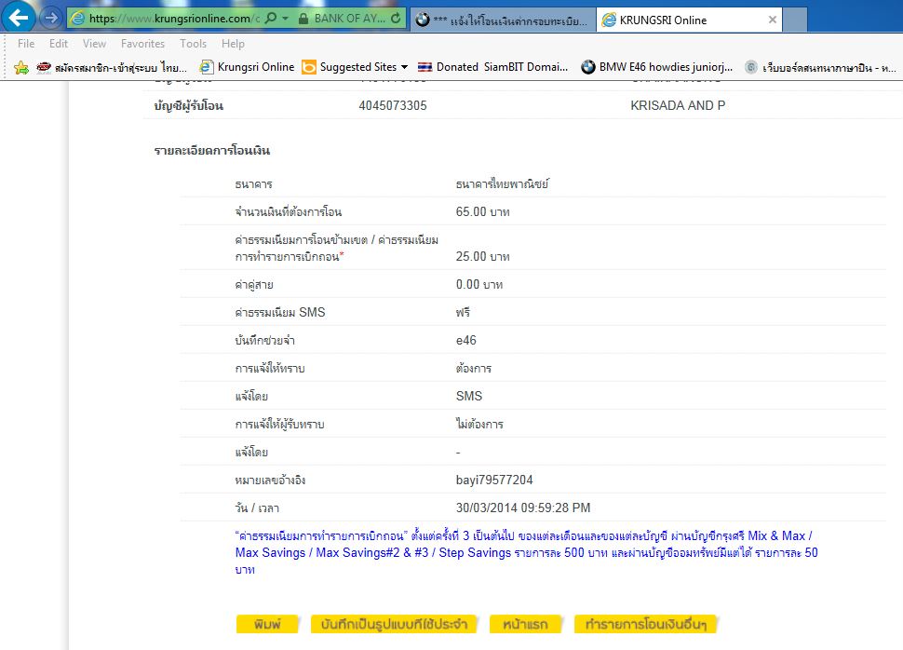Open the BMW E46 howdies bookmark

[x=657, y=67]
